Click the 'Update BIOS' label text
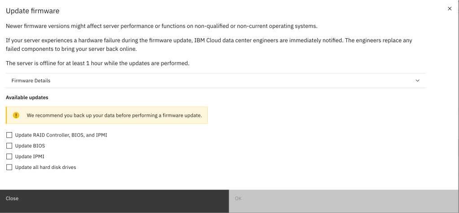This screenshot has width=459, height=213. pos(30,146)
